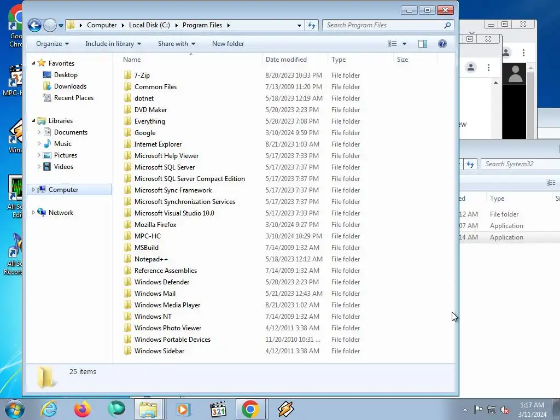Image resolution: width=560 pixels, height=420 pixels.
Task: Select the Microsoft SQL Server Compact Edition folder
Action: pyautogui.click(x=190, y=179)
